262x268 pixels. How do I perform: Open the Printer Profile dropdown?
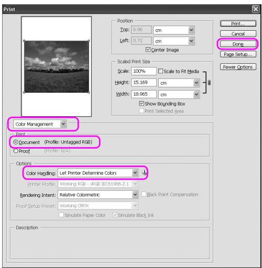(98, 184)
